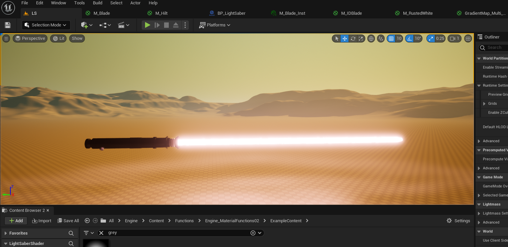Open the Edit menu
Viewport: 508px width, 247px height.
40,3
